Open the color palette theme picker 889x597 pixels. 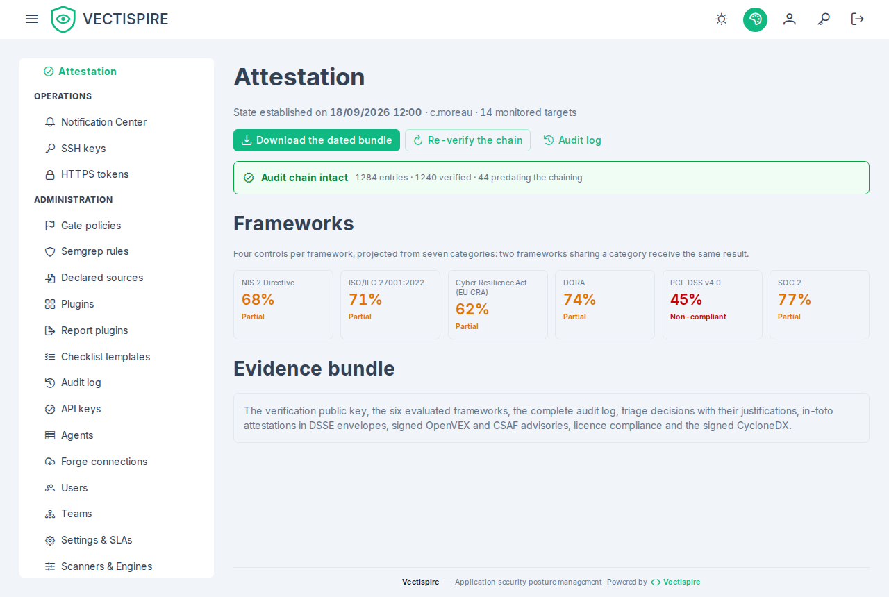pos(755,19)
